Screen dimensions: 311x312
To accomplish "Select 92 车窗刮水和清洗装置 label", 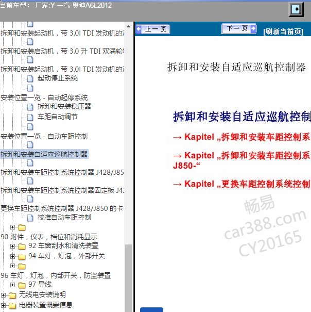I will click(63, 246).
